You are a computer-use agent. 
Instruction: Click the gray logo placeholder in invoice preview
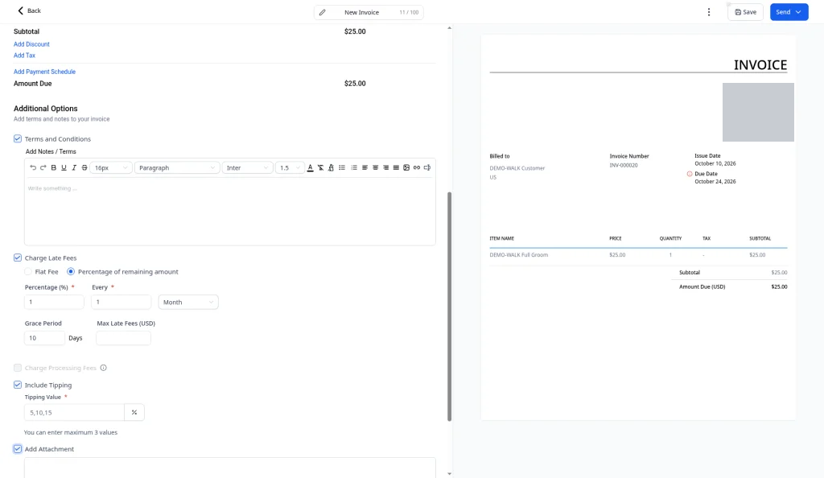[758, 112]
